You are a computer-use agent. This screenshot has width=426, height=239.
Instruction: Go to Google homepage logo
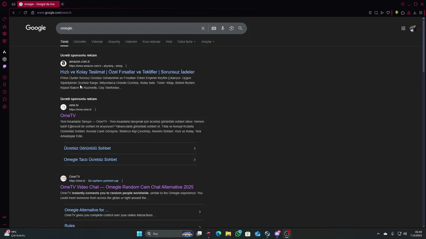(36, 28)
